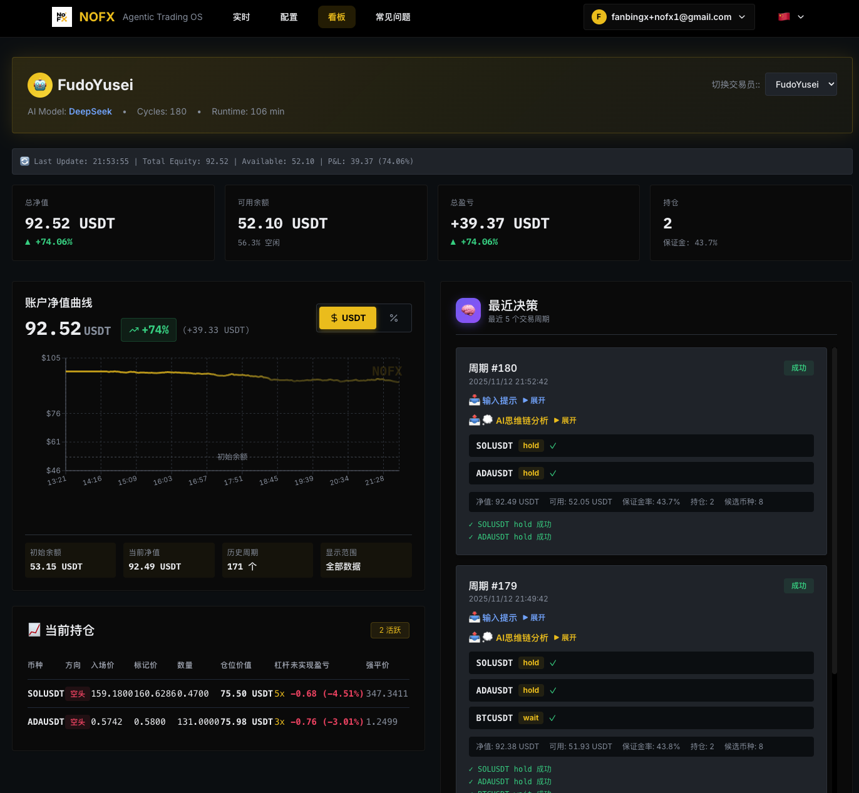Click the chart icon beside 当前持仓

[x=34, y=630]
